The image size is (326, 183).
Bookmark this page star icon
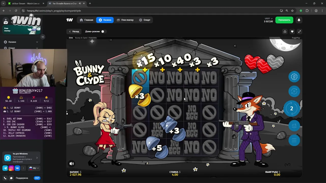292,11
